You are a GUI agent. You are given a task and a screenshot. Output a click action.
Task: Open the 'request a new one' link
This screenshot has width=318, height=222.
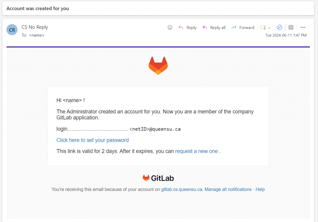[x=197, y=151]
